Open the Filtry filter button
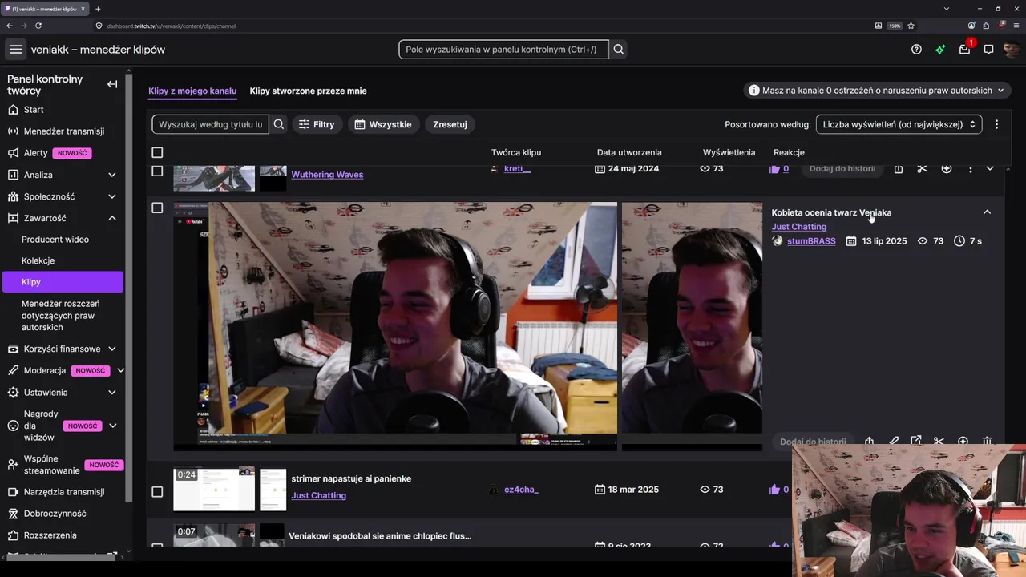This screenshot has height=577, width=1026. tap(316, 124)
